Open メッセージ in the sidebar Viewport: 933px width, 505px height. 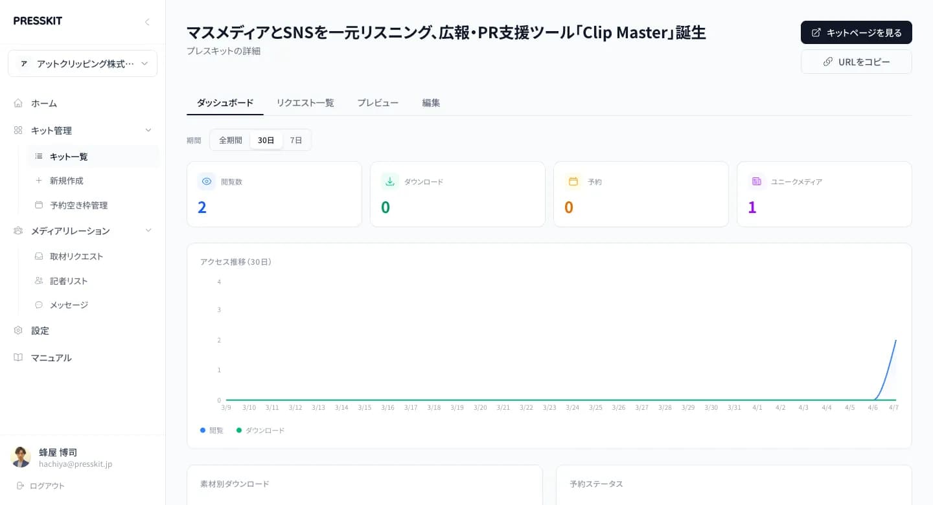[93, 305]
